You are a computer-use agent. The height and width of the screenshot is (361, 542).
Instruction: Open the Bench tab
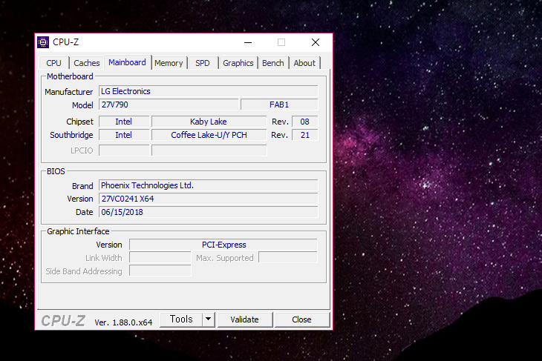[x=273, y=63]
